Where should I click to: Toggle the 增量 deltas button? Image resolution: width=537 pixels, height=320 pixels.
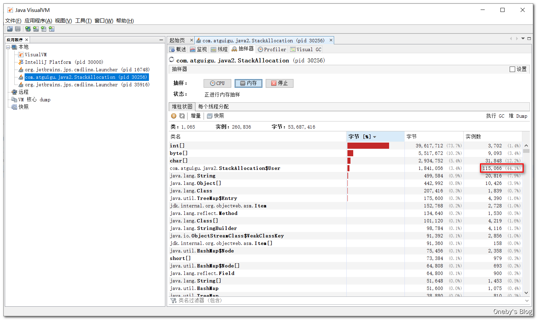(x=196, y=116)
